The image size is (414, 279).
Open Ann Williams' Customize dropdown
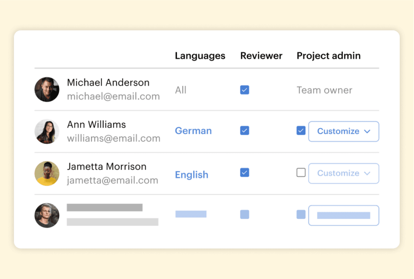(344, 131)
